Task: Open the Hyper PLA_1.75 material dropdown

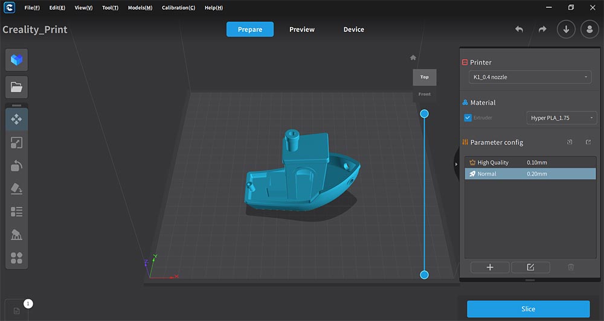Action: pyautogui.click(x=562, y=118)
